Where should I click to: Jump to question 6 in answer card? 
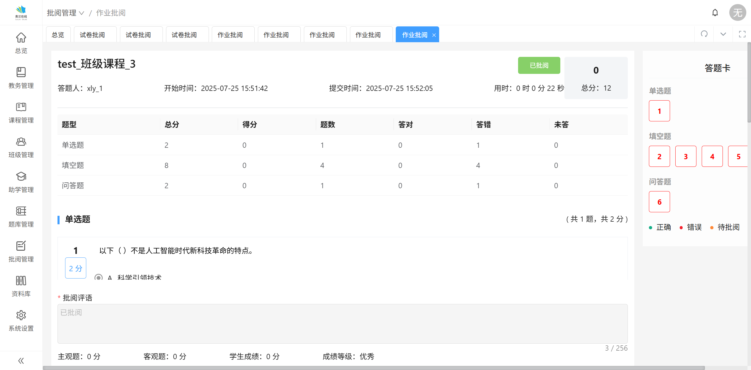click(x=659, y=202)
